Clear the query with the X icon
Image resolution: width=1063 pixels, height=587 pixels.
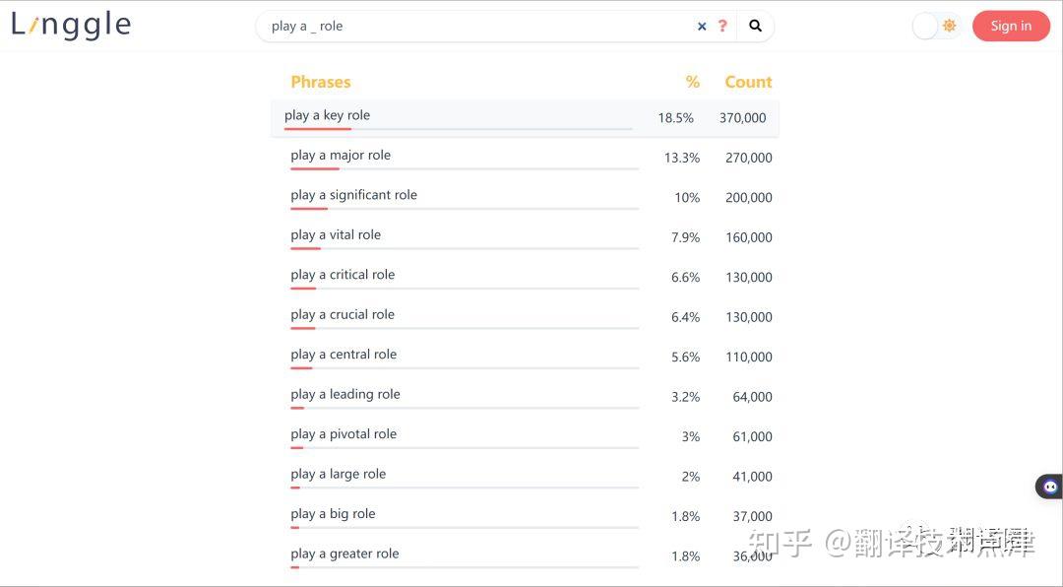click(702, 27)
